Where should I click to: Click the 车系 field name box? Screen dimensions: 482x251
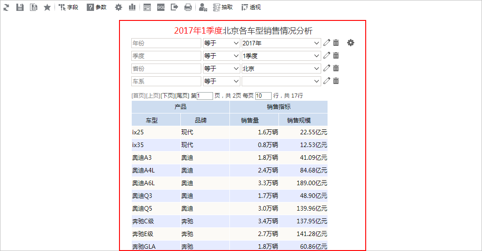tap(166, 81)
